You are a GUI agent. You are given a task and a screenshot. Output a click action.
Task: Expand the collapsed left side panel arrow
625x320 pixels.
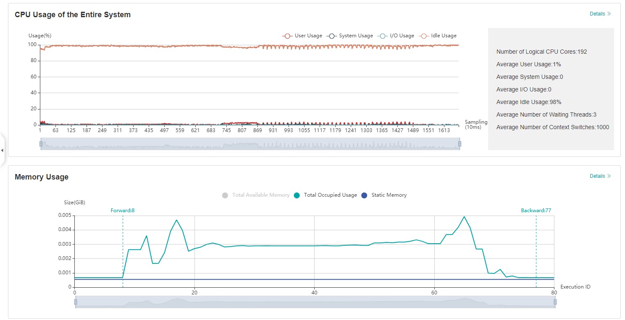2,150
